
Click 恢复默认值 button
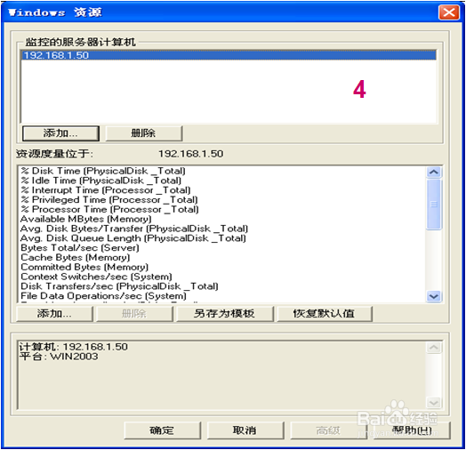(325, 314)
